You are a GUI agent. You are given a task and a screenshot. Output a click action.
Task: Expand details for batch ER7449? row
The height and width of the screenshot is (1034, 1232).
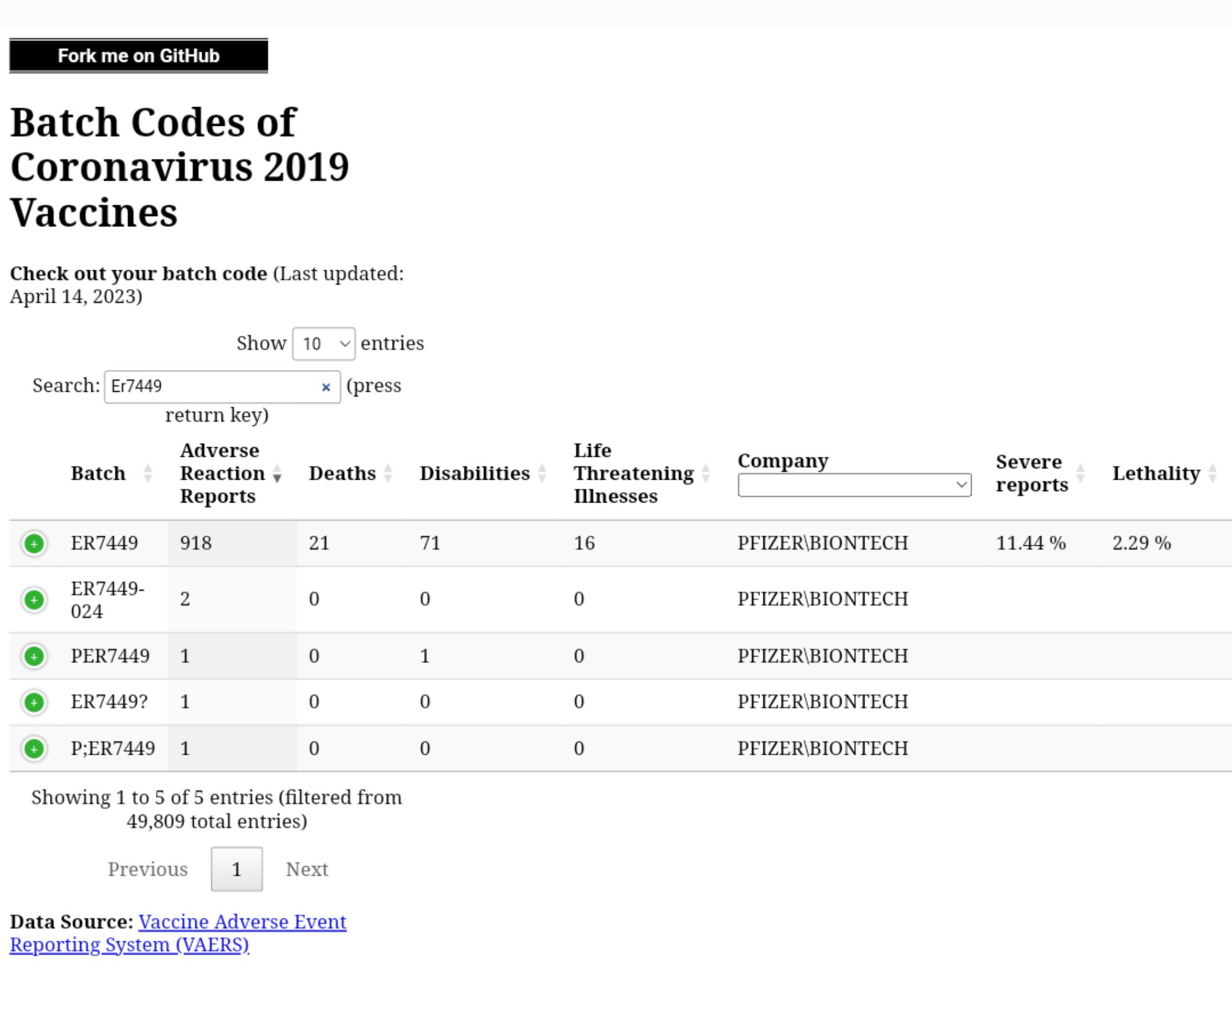click(34, 702)
